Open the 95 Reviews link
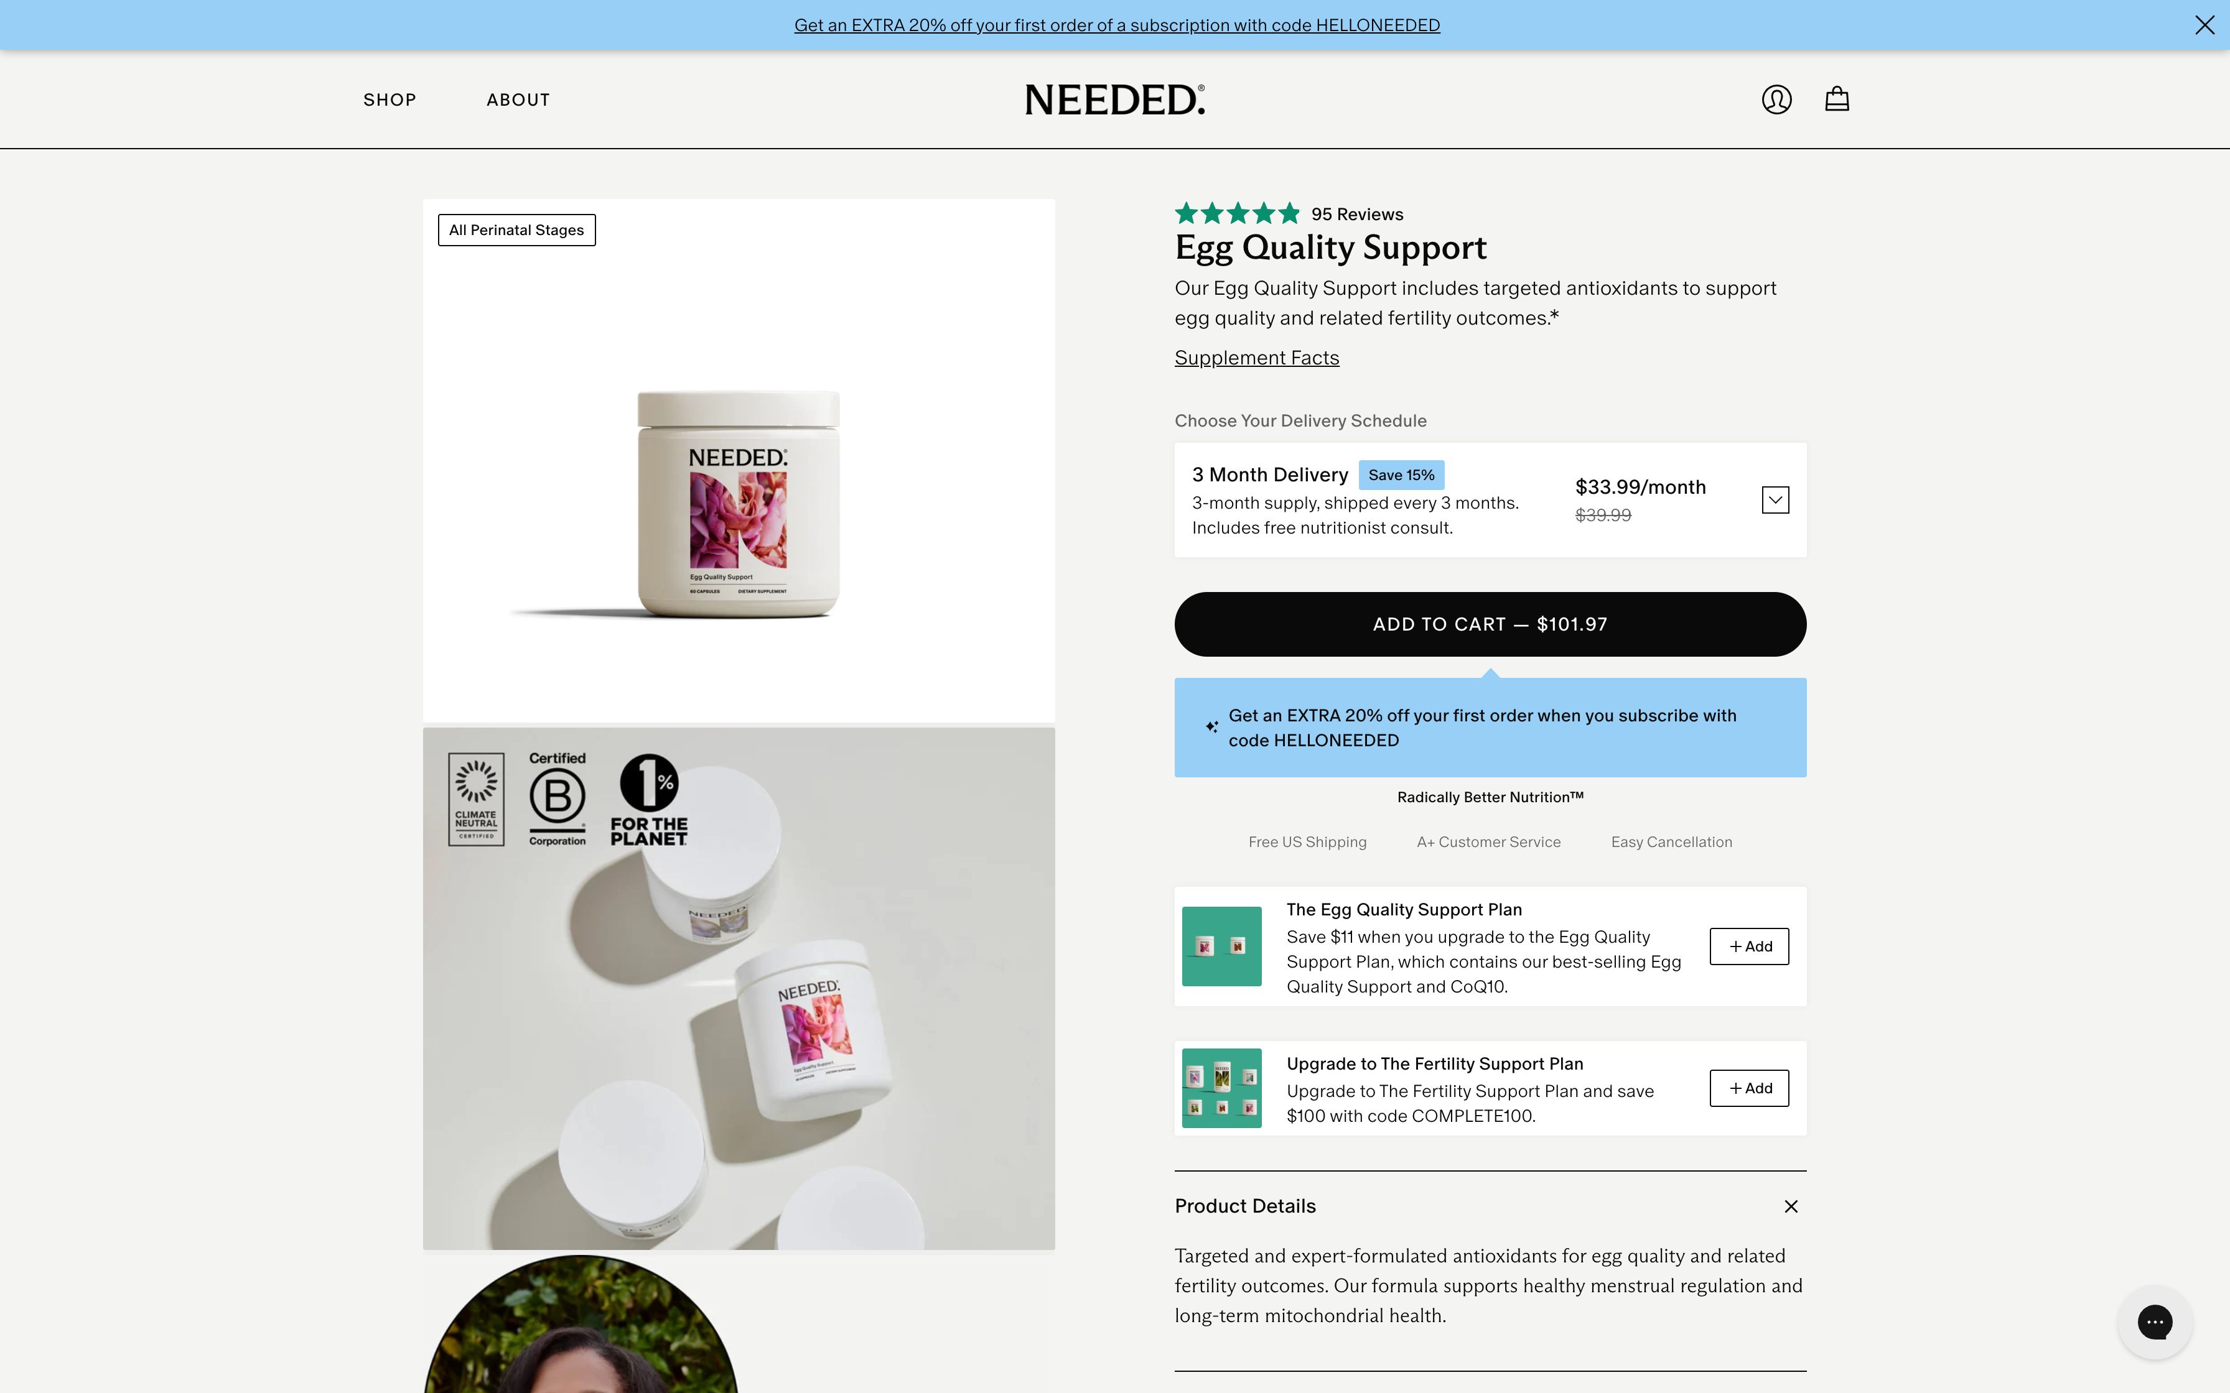 [x=1358, y=214]
